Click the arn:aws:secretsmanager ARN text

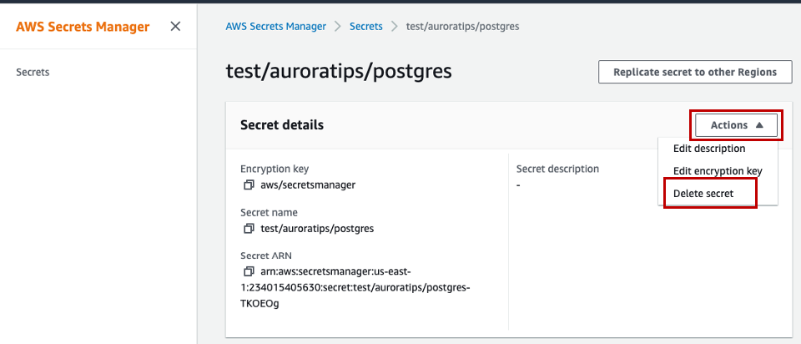click(355, 286)
